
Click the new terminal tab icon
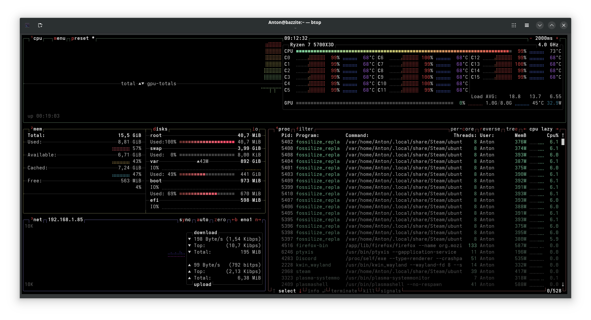(40, 25)
